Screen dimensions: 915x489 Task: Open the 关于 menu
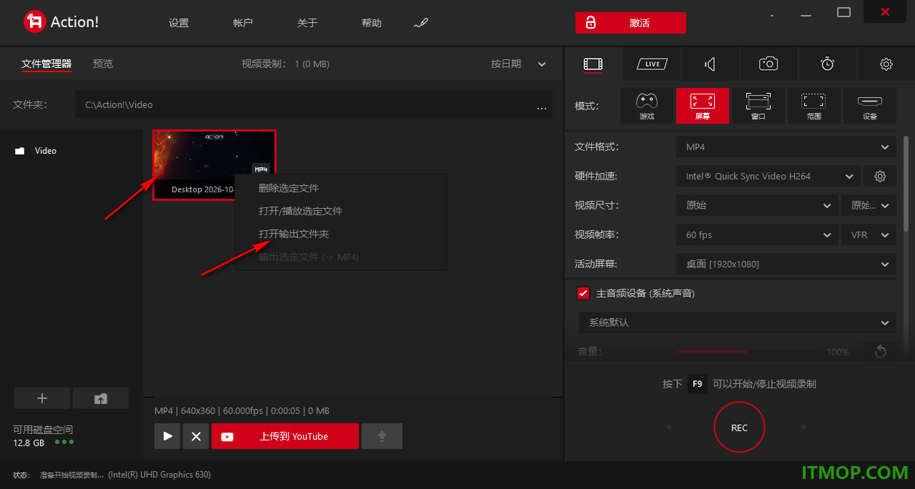coord(307,23)
